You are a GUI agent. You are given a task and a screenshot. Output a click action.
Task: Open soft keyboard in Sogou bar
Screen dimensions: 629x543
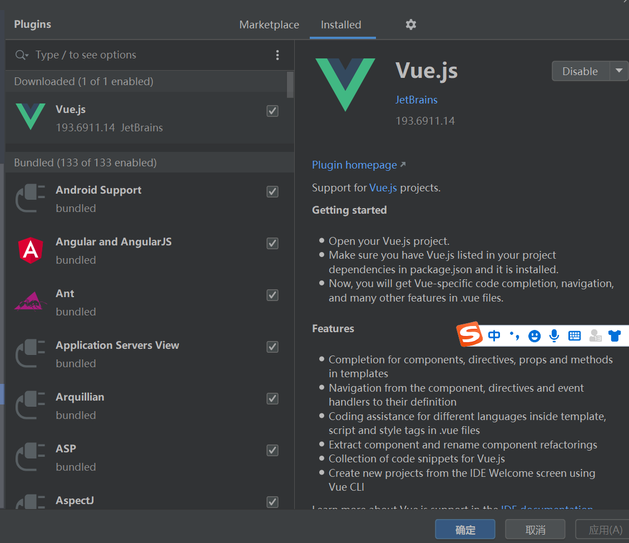pos(574,336)
